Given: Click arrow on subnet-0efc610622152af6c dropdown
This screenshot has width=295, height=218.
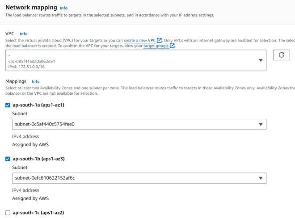Looking at the screenshot, I should coord(261,178).
